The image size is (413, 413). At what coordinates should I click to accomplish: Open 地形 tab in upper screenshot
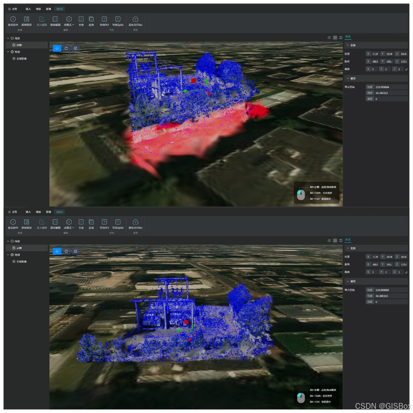(x=39, y=9)
